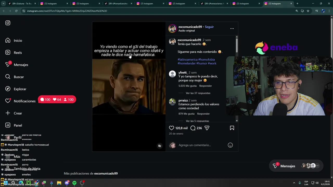Open the three-dot options for the post
The height and width of the screenshot is (187, 333).
click(232, 29)
